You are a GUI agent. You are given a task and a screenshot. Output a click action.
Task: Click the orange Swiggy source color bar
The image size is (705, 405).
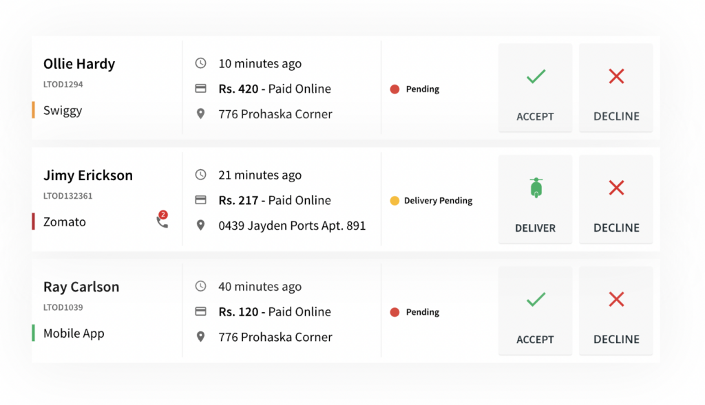(x=33, y=110)
